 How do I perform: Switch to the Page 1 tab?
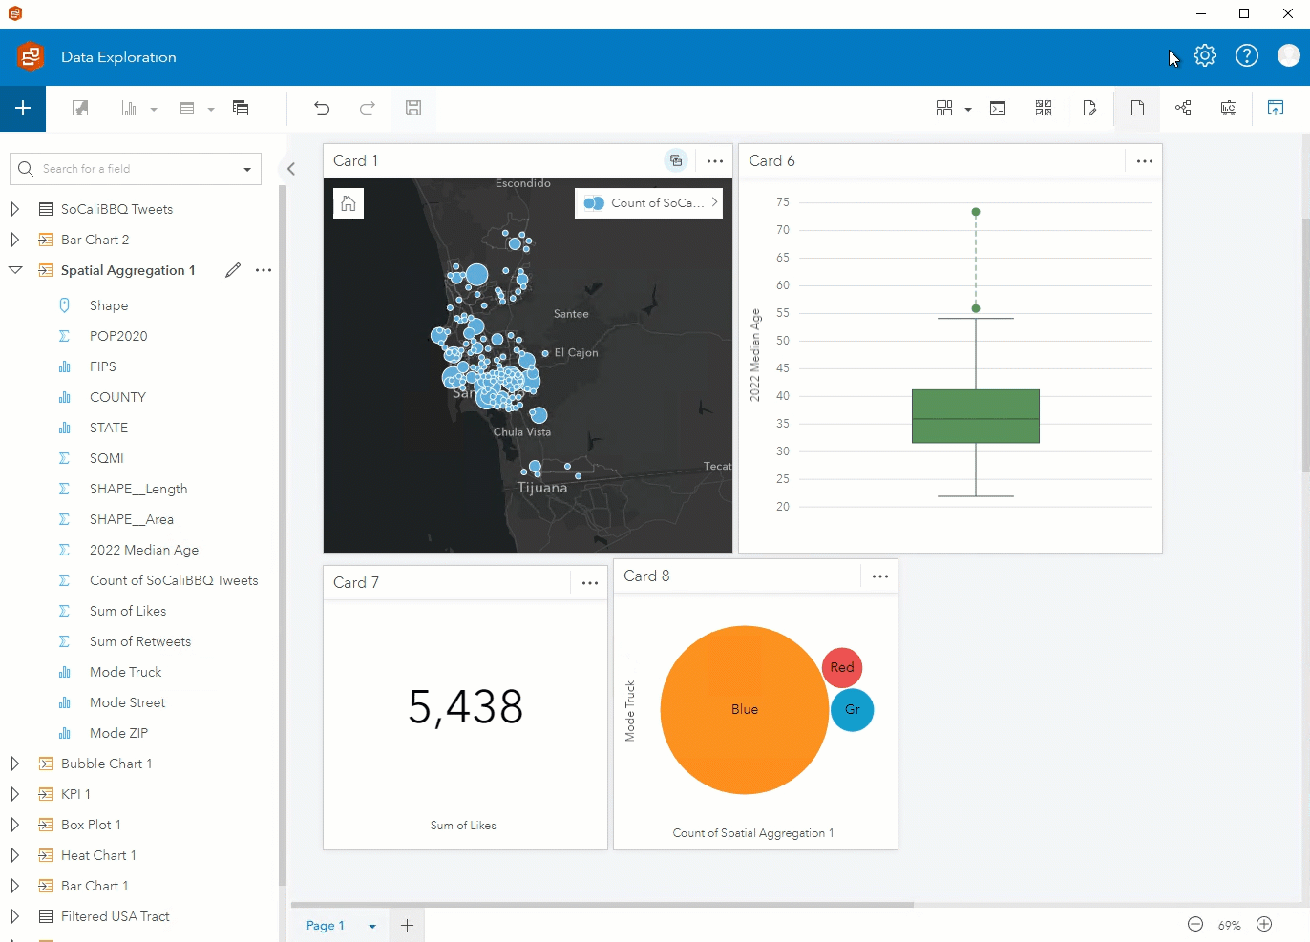(325, 926)
